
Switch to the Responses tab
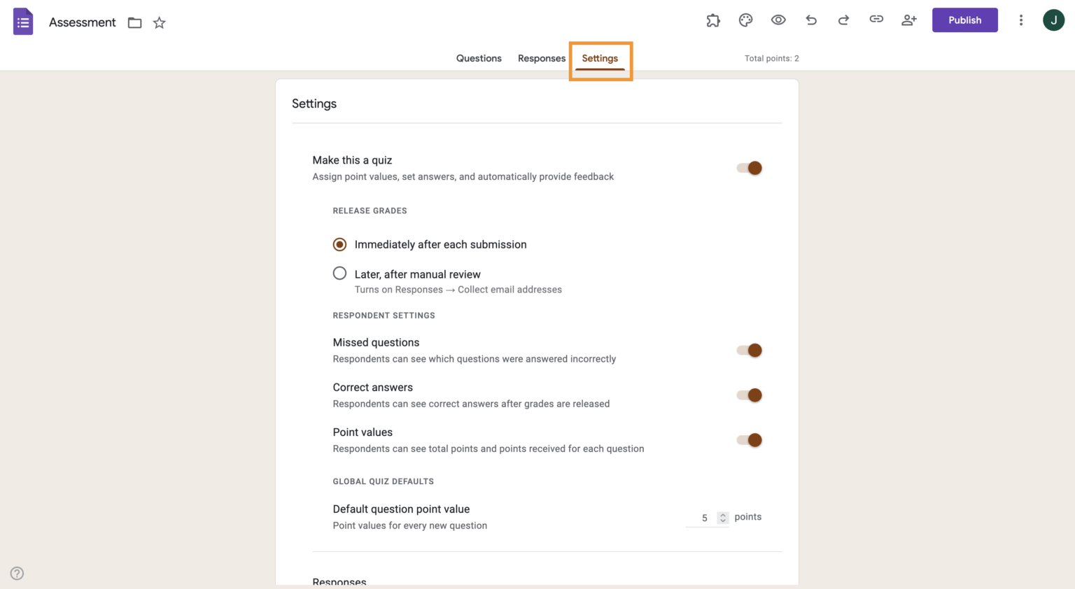[x=541, y=58]
